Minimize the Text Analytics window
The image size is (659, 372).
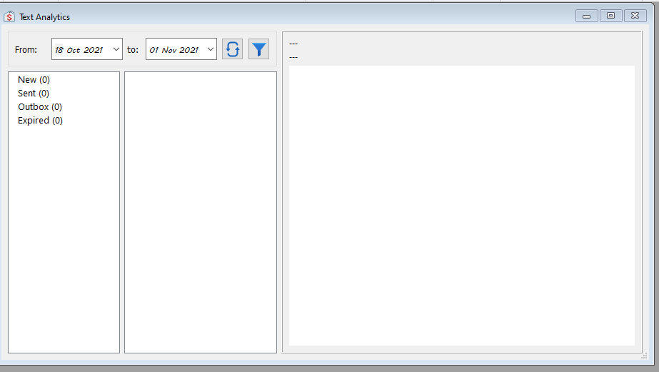tap(586, 16)
